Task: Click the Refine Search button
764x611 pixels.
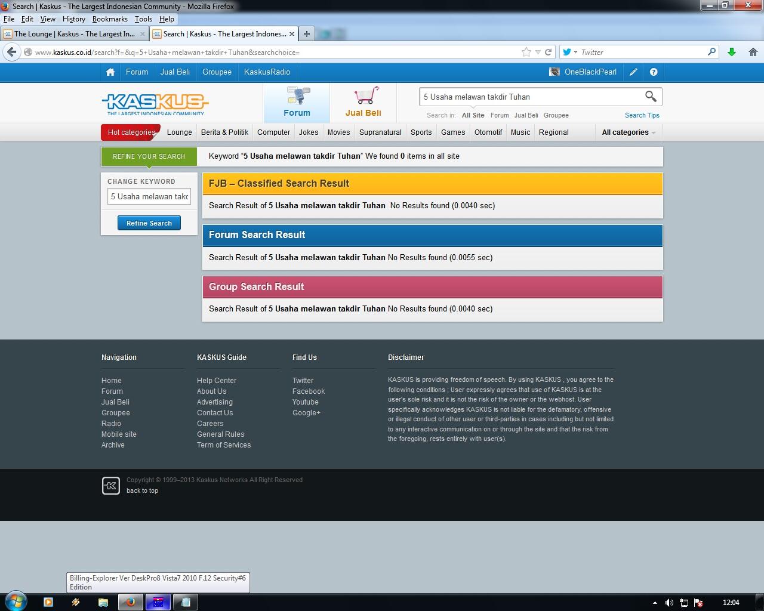Action: pyautogui.click(x=149, y=223)
